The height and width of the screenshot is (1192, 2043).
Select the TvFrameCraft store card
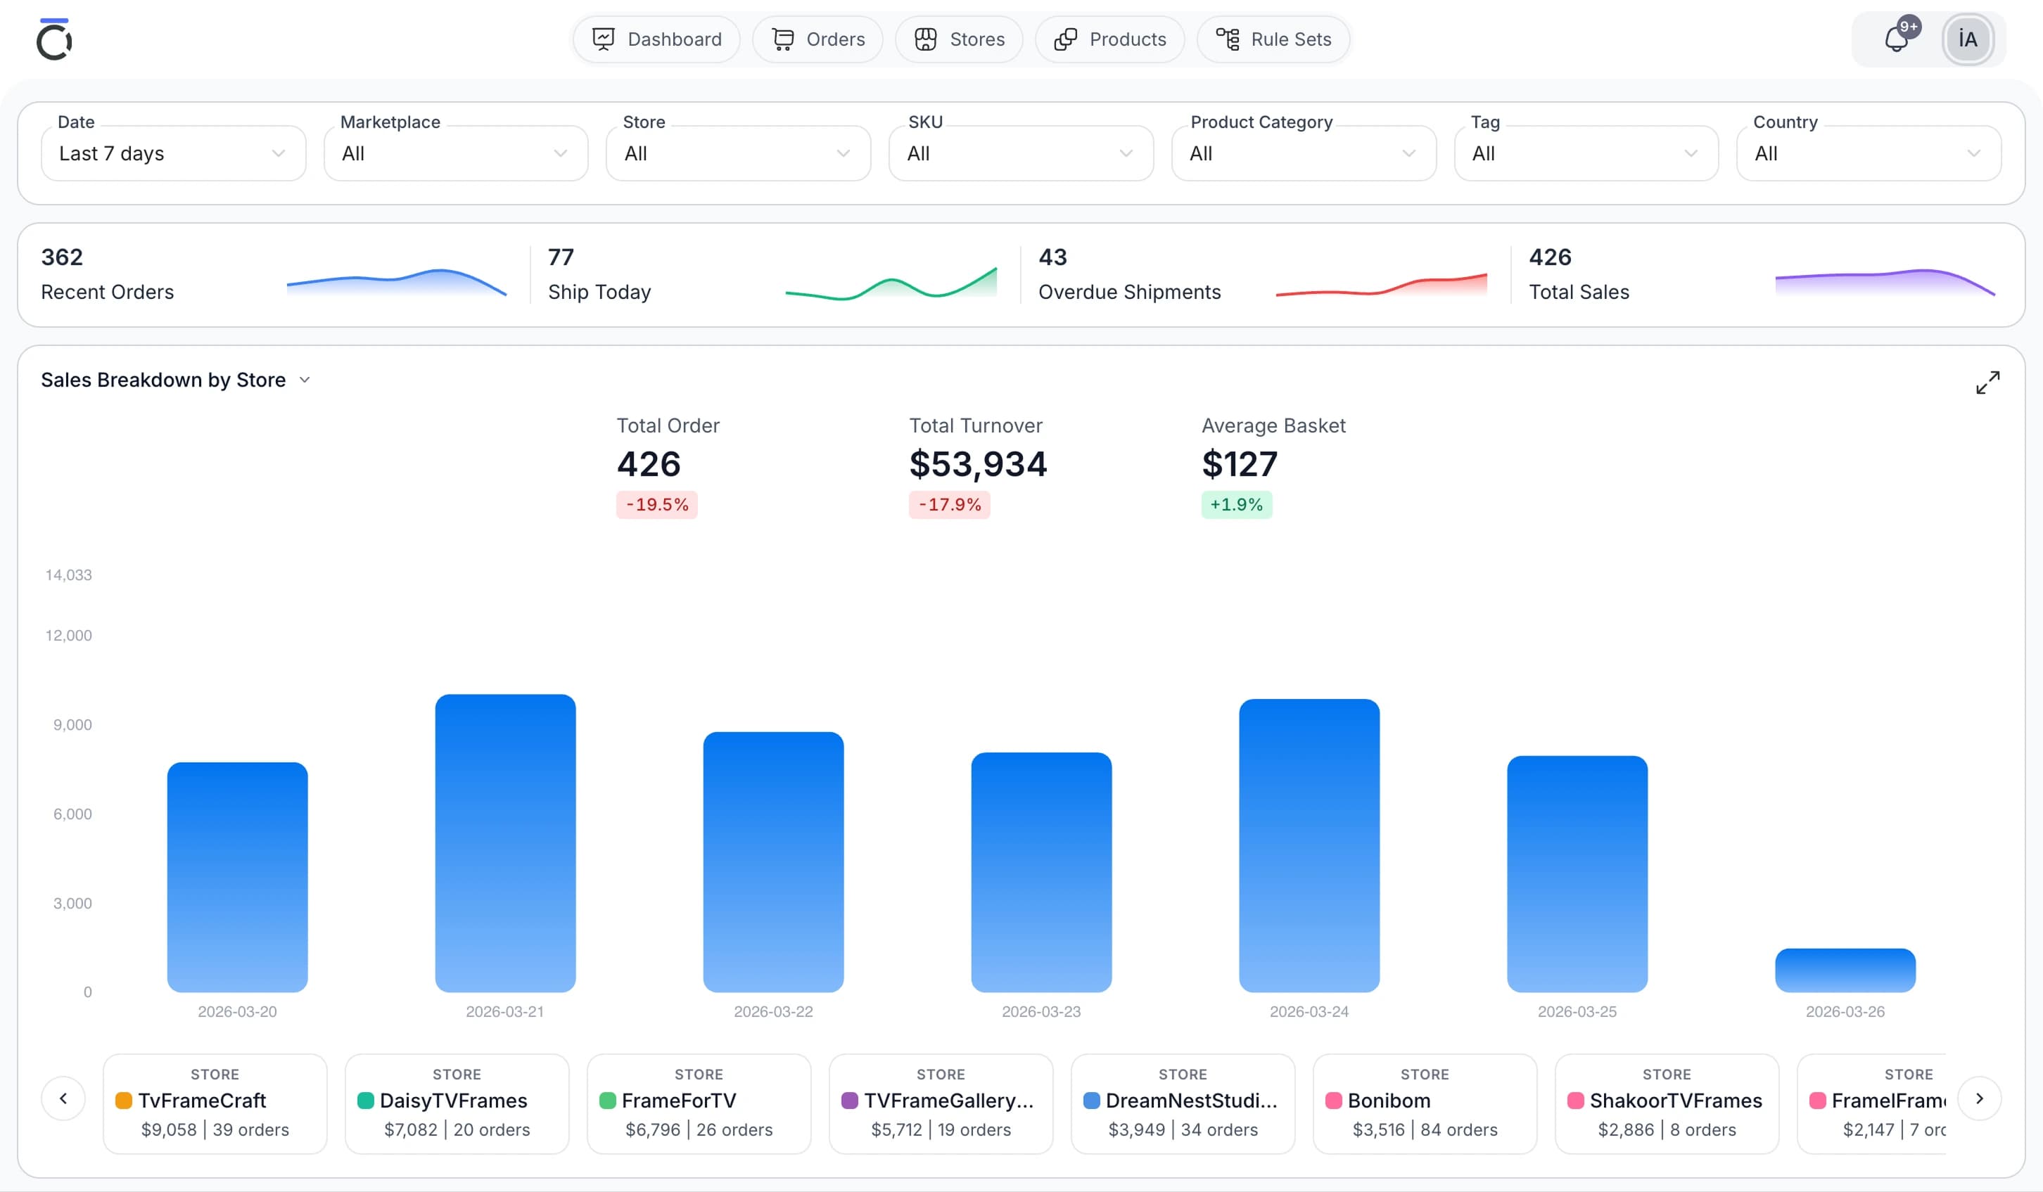pos(214,1103)
